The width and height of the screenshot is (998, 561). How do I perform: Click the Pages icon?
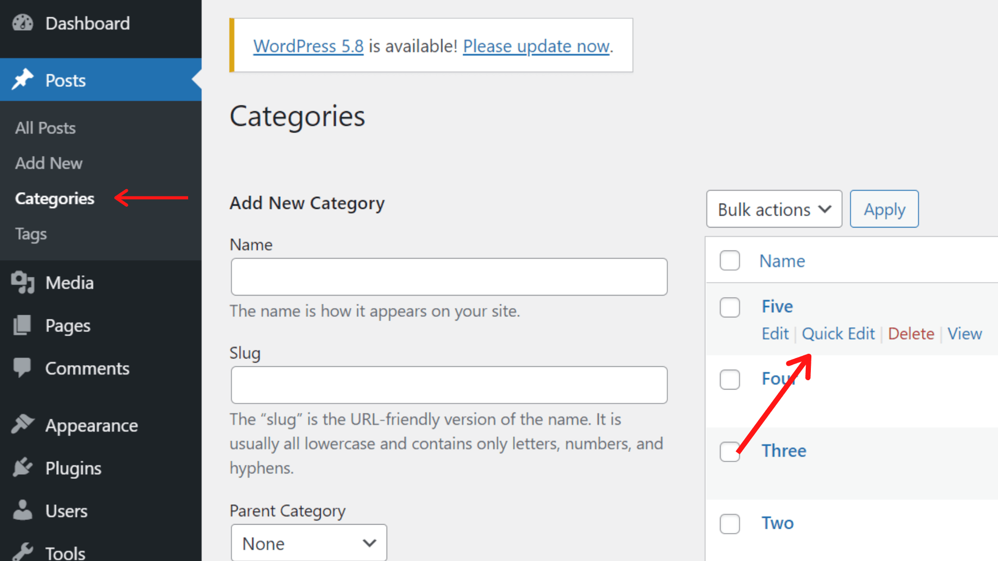pos(23,325)
